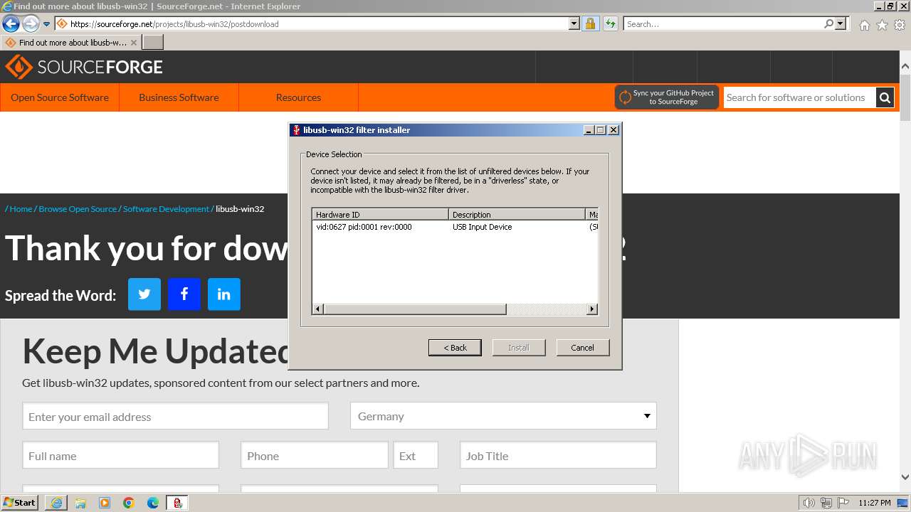911x512 pixels.
Task: Open the Open Source Software menu
Action: pos(60,97)
